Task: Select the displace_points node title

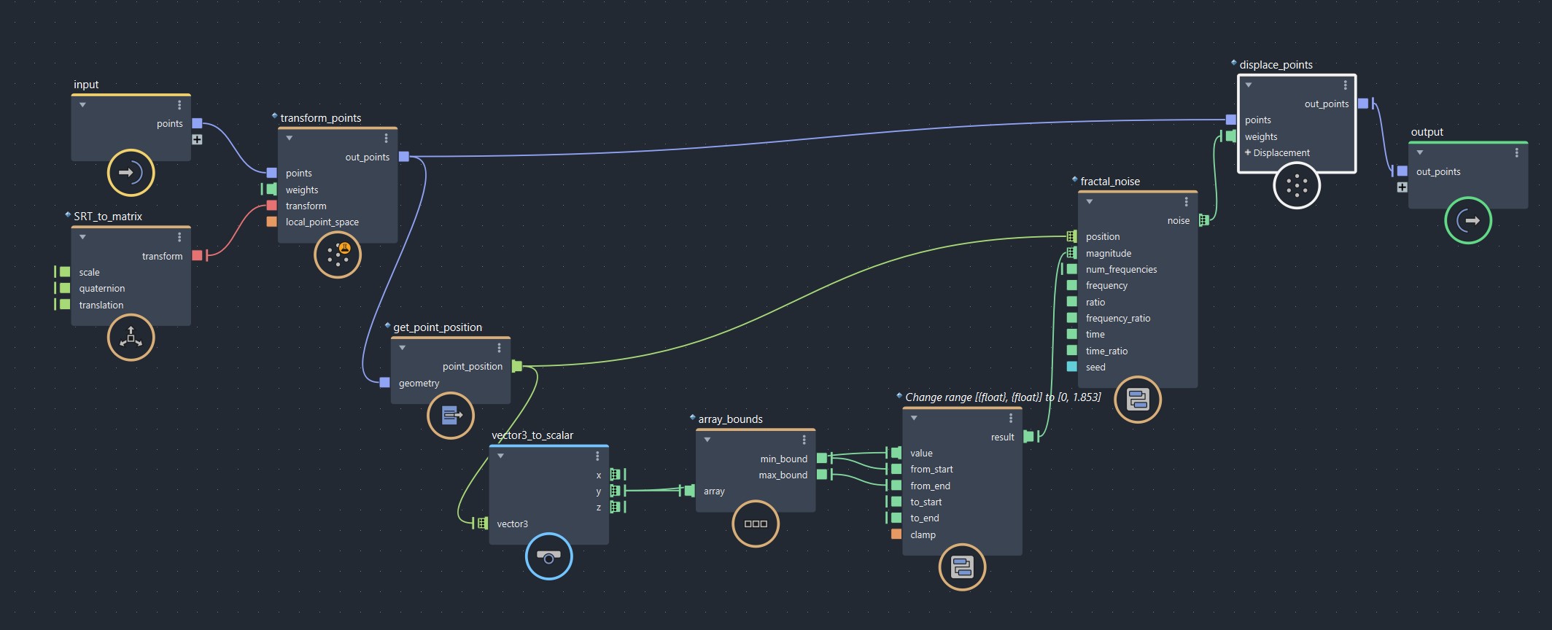Action: point(1276,65)
